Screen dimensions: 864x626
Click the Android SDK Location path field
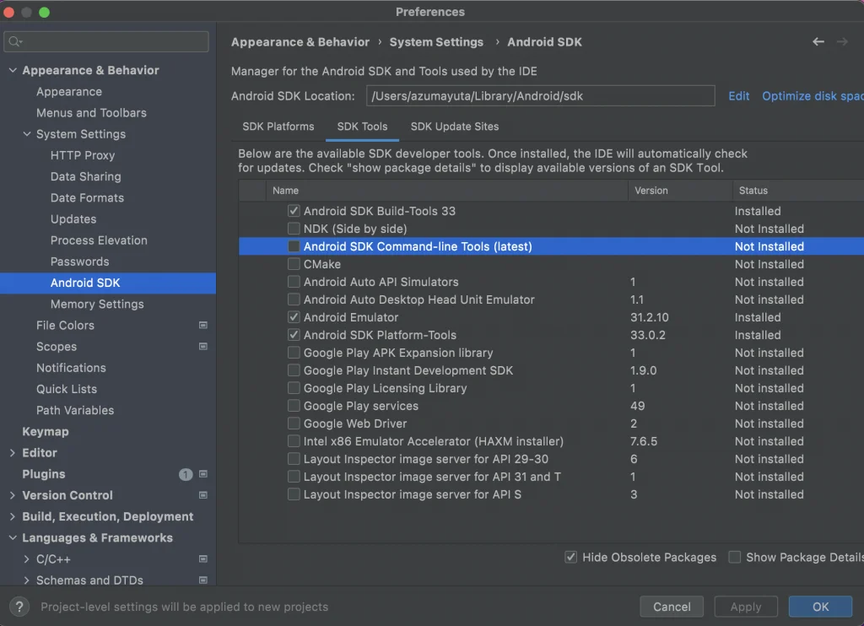(540, 96)
